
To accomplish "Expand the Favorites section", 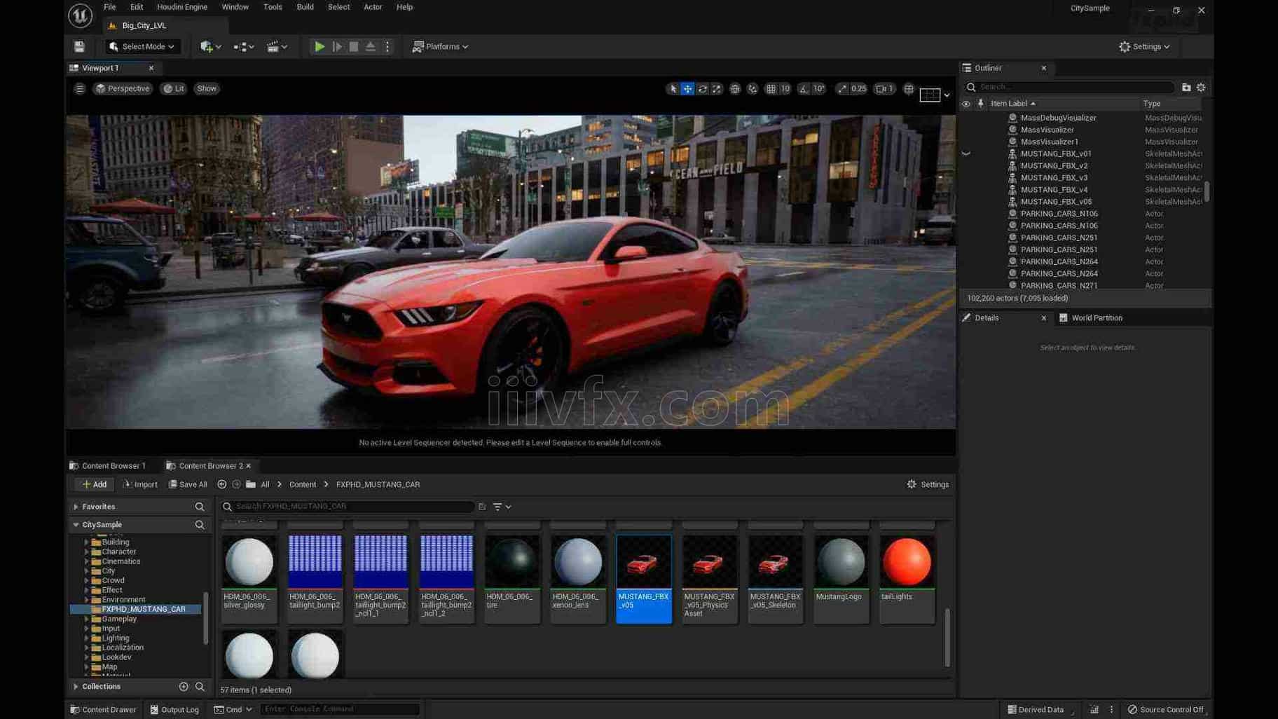I will tap(76, 507).
